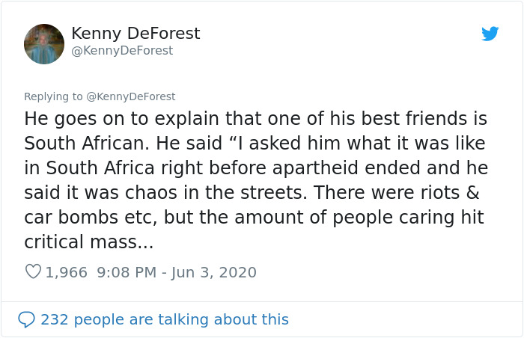This screenshot has height=338, width=524.
Task: Click the Kenny DeForest display name
Action: tap(135, 34)
